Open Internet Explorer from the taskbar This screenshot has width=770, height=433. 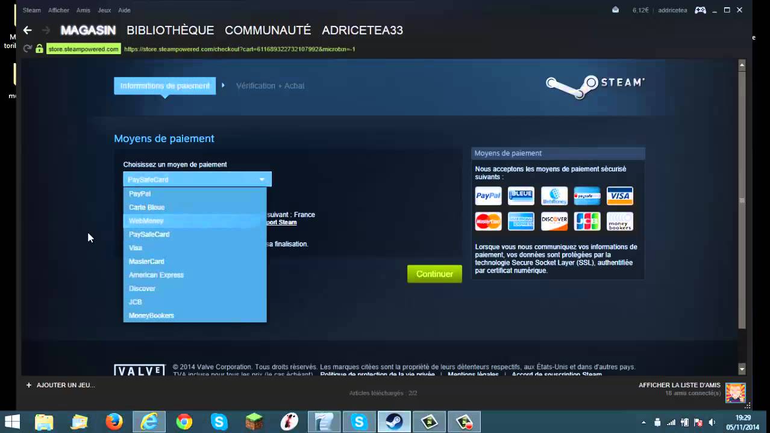[149, 422]
